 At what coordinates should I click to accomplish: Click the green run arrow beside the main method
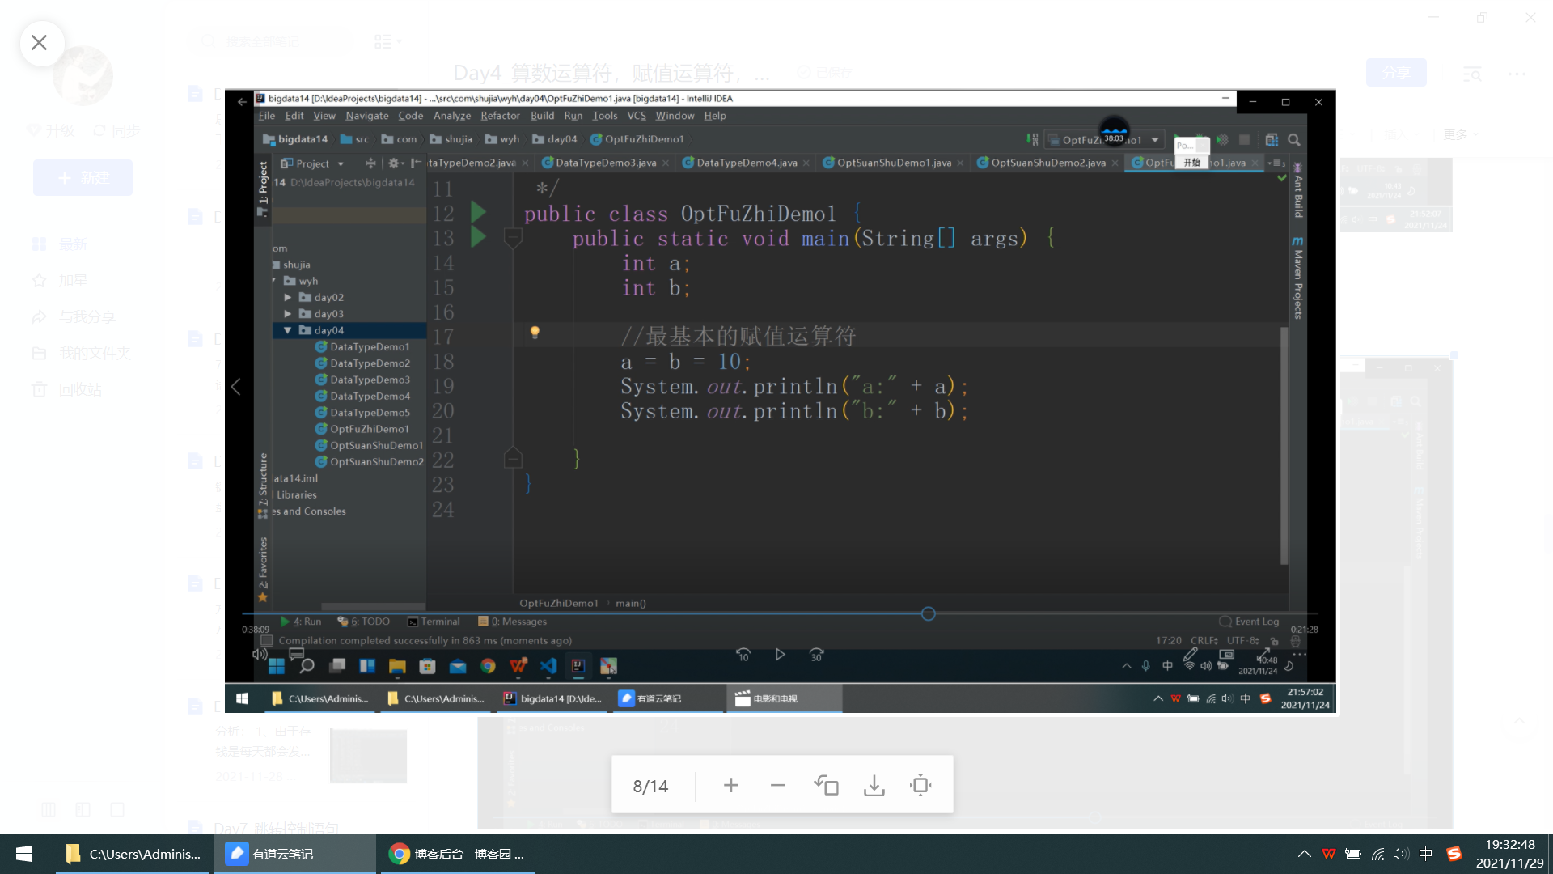[478, 238]
